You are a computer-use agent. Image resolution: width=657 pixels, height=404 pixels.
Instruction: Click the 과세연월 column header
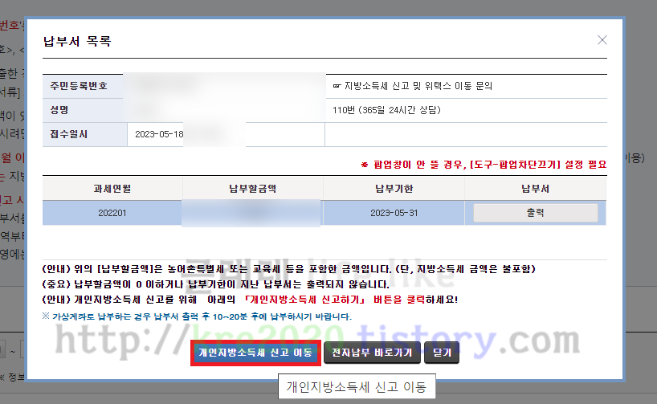tap(112, 189)
